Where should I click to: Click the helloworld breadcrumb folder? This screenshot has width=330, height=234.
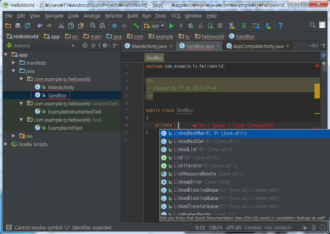[210, 37]
